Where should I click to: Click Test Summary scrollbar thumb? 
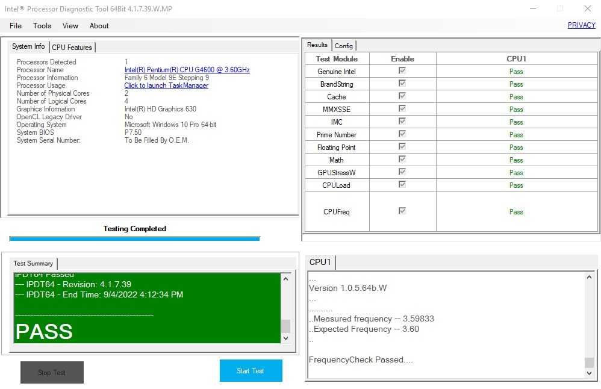(285, 326)
